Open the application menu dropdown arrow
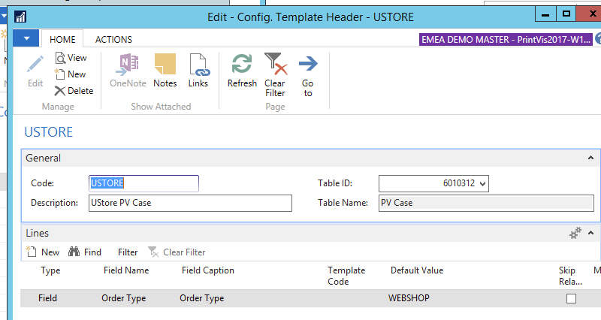This screenshot has height=320, width=601. point(27,39)
